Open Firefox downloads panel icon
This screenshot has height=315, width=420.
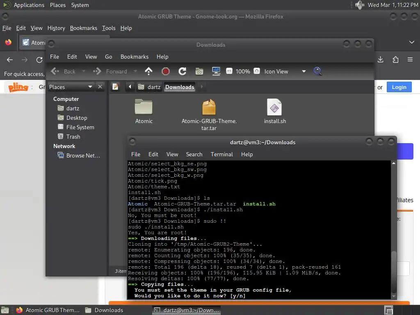pyautogui.click(x=380, y=59)
